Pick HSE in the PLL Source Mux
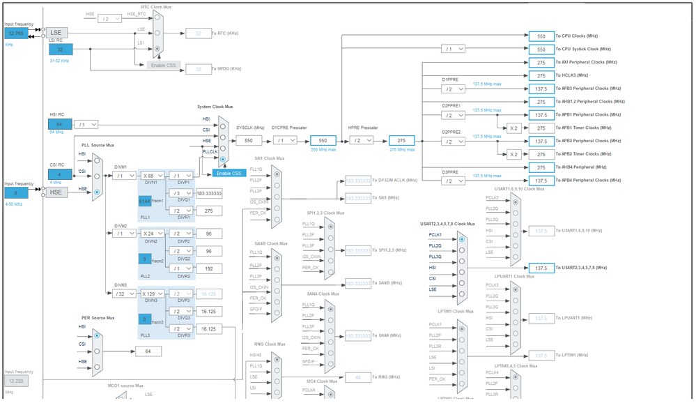Image resolution: width=696 pixels, height=403 pixels. point(97,192)
